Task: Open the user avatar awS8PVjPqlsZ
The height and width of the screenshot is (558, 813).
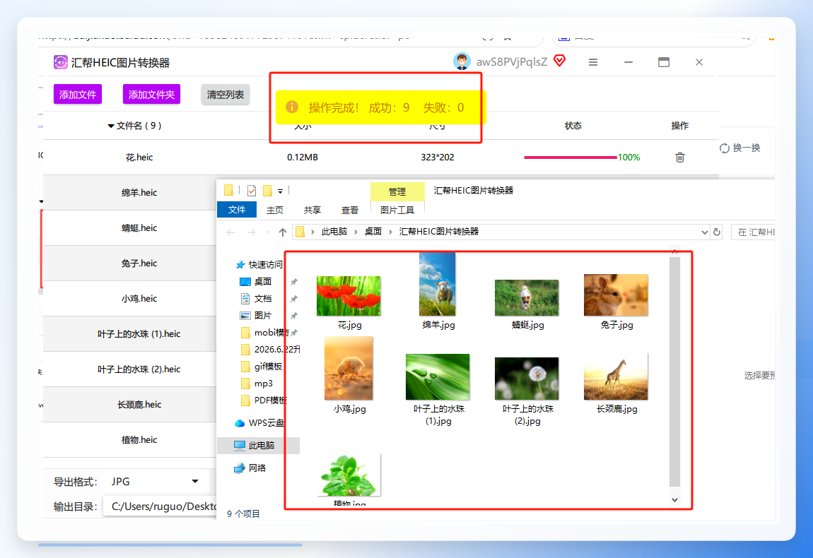Action: [462, 61]
